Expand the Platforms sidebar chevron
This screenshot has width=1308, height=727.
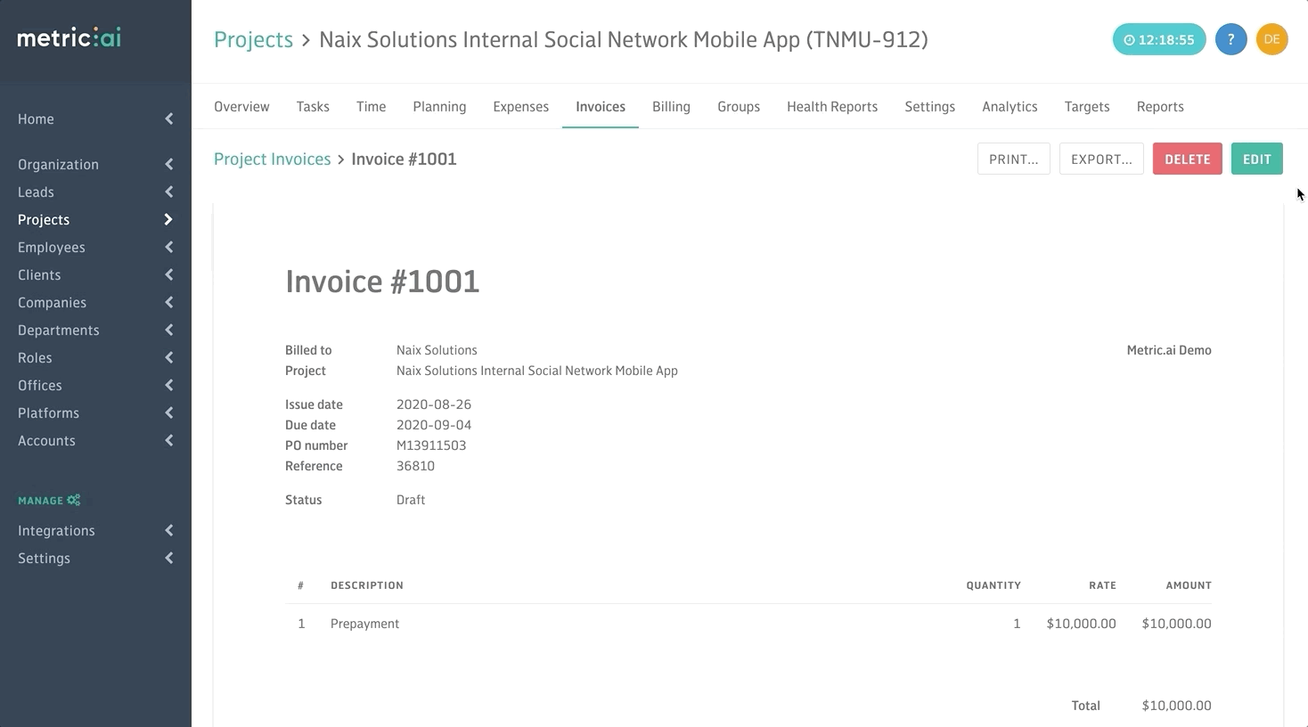(x=168, y=413)
